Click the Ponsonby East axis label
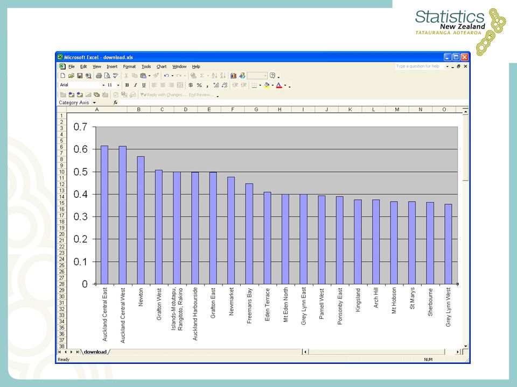Viewport: 517px width, 387px height. pyautogui.click(x=340, y=306)
